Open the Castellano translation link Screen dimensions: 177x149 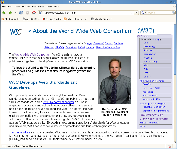pos(71,48)
